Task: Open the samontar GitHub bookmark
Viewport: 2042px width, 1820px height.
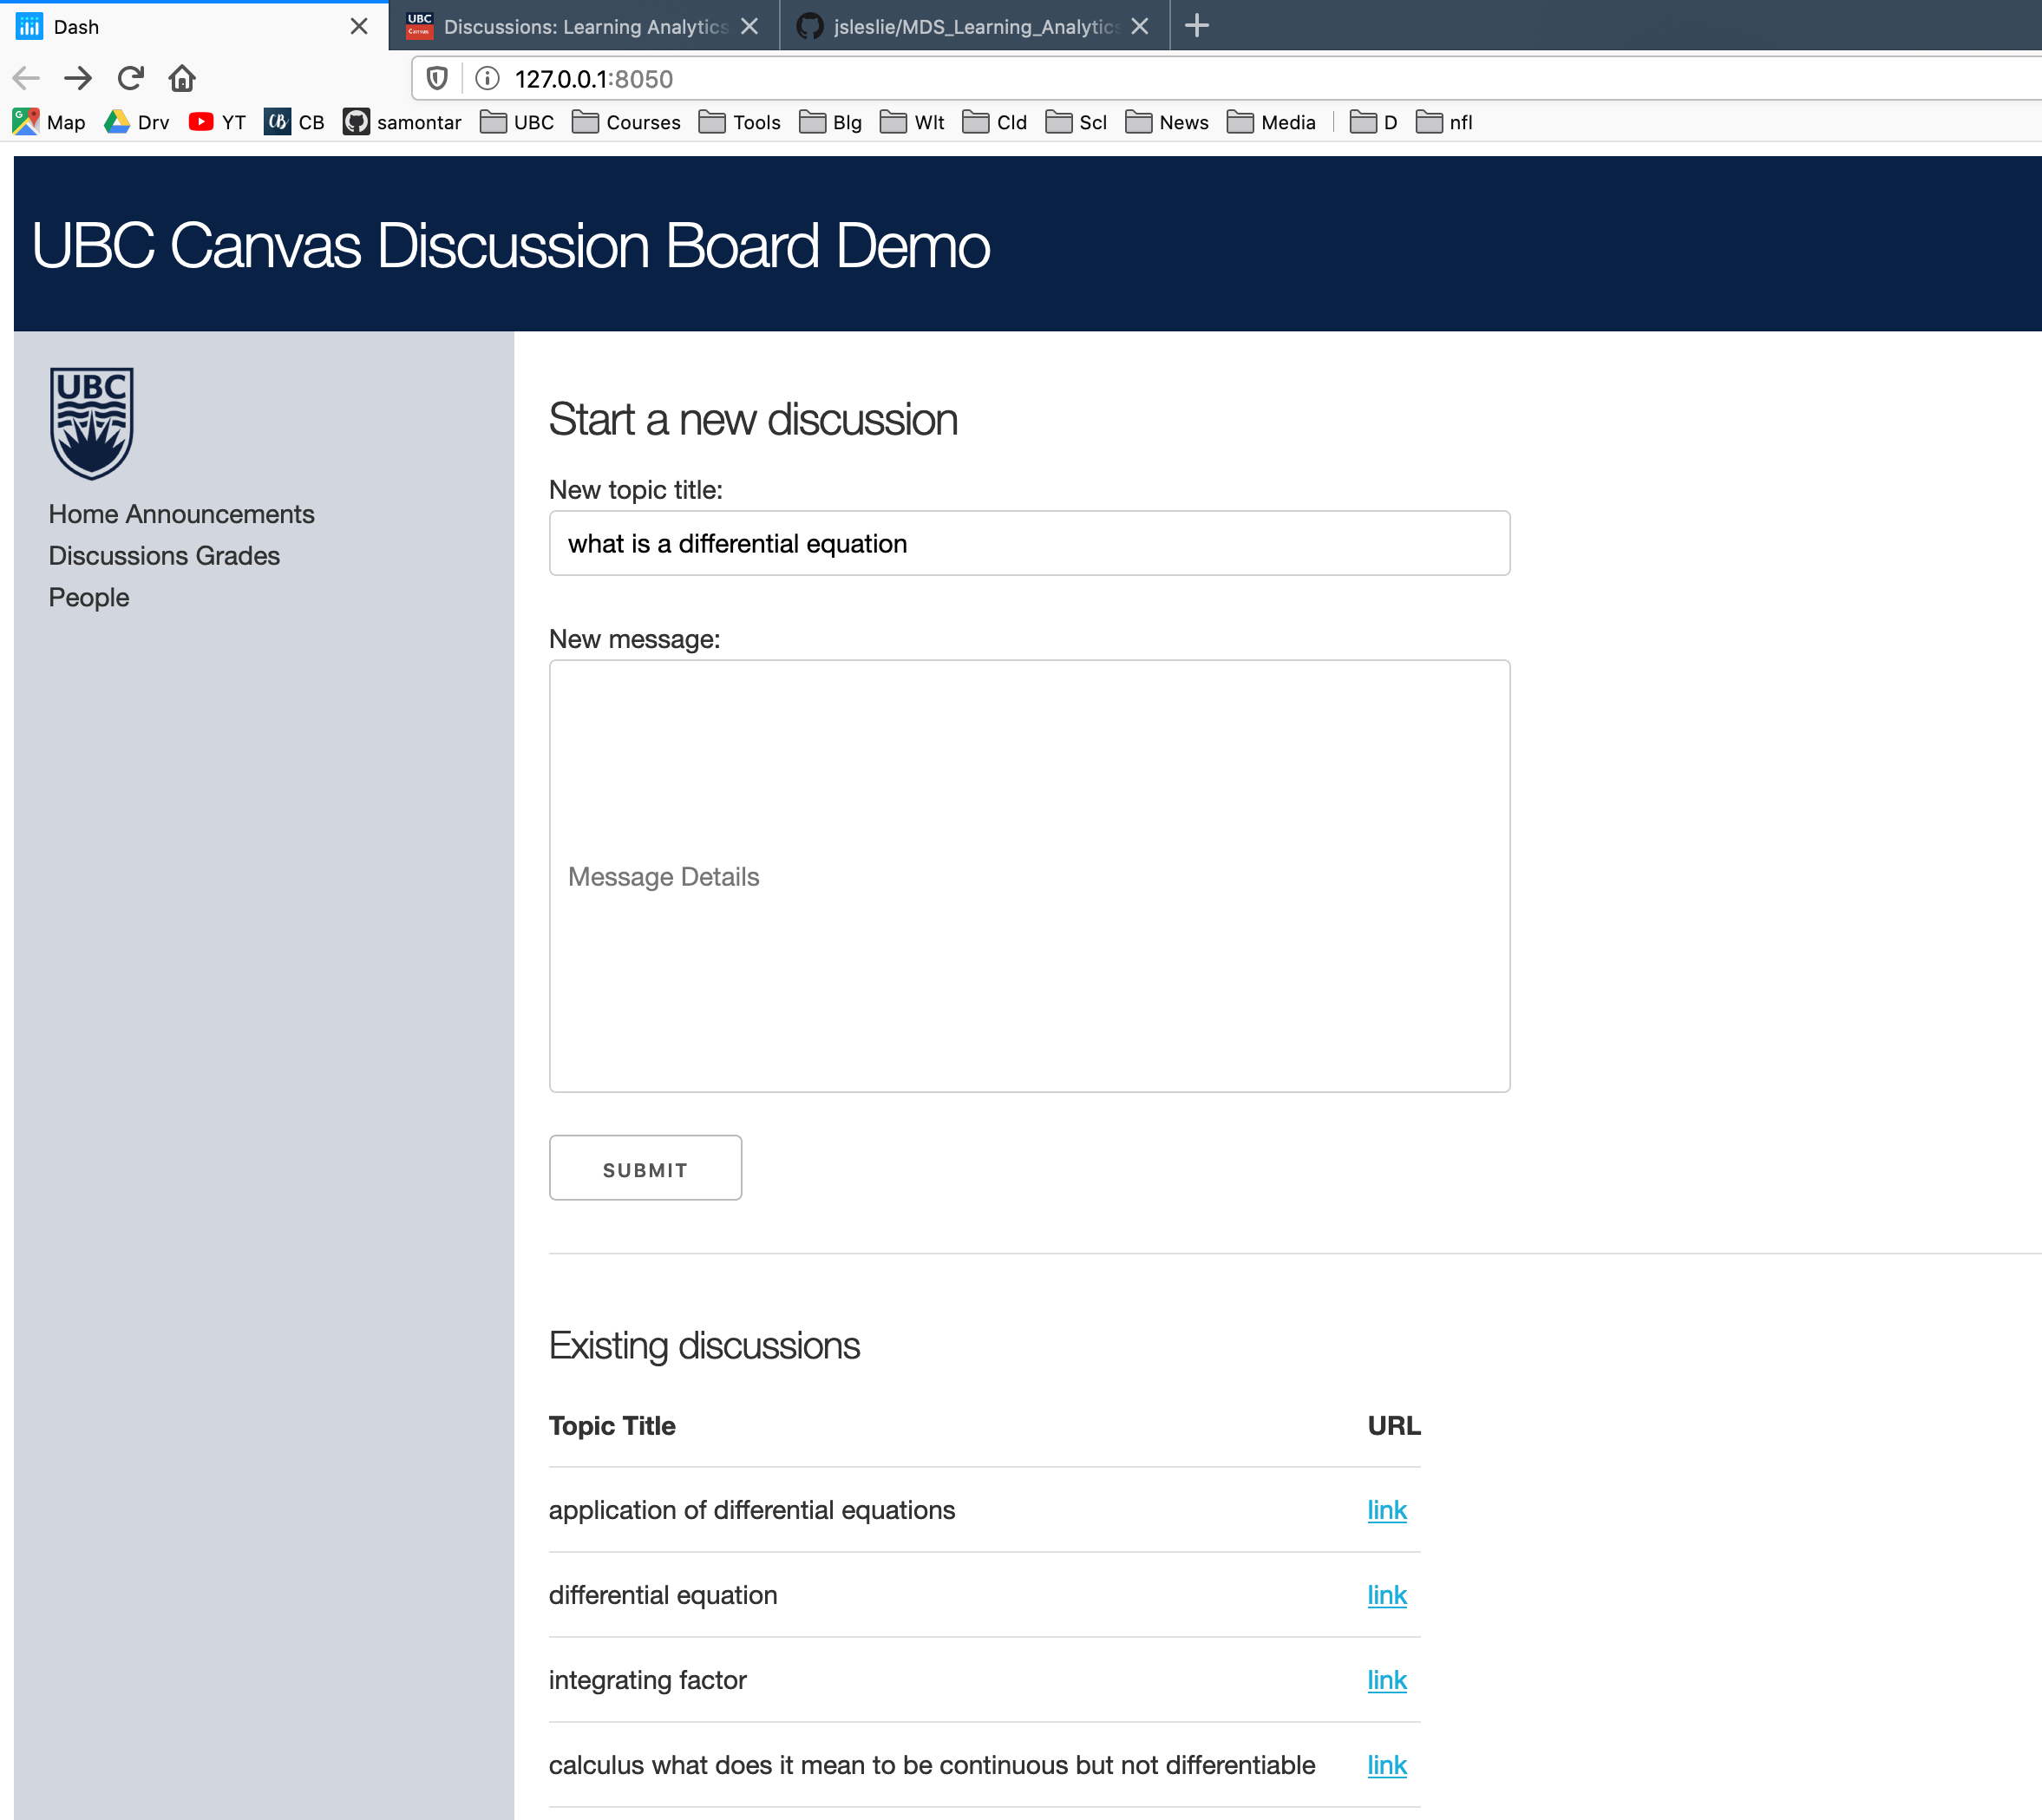Action: (402, 122)
